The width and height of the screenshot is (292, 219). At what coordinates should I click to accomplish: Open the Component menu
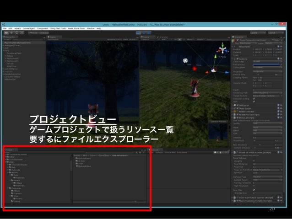(x=43, y=28)
